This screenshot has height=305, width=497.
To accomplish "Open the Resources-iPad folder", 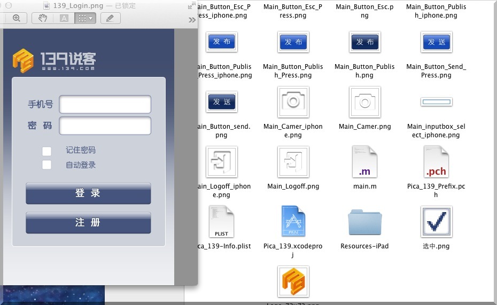I will [364, 222].
